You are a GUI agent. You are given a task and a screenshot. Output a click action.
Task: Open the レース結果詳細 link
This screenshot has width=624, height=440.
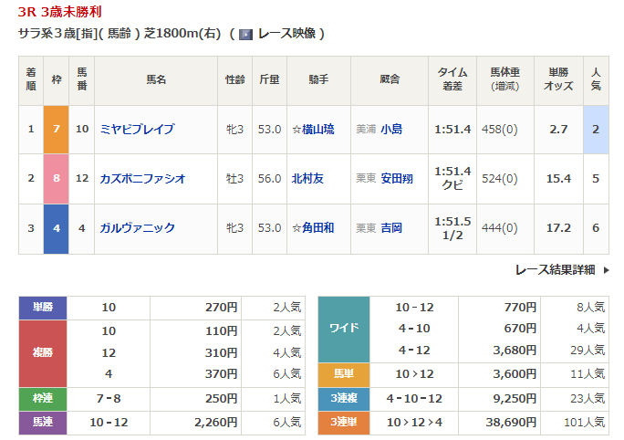(555, 269)
